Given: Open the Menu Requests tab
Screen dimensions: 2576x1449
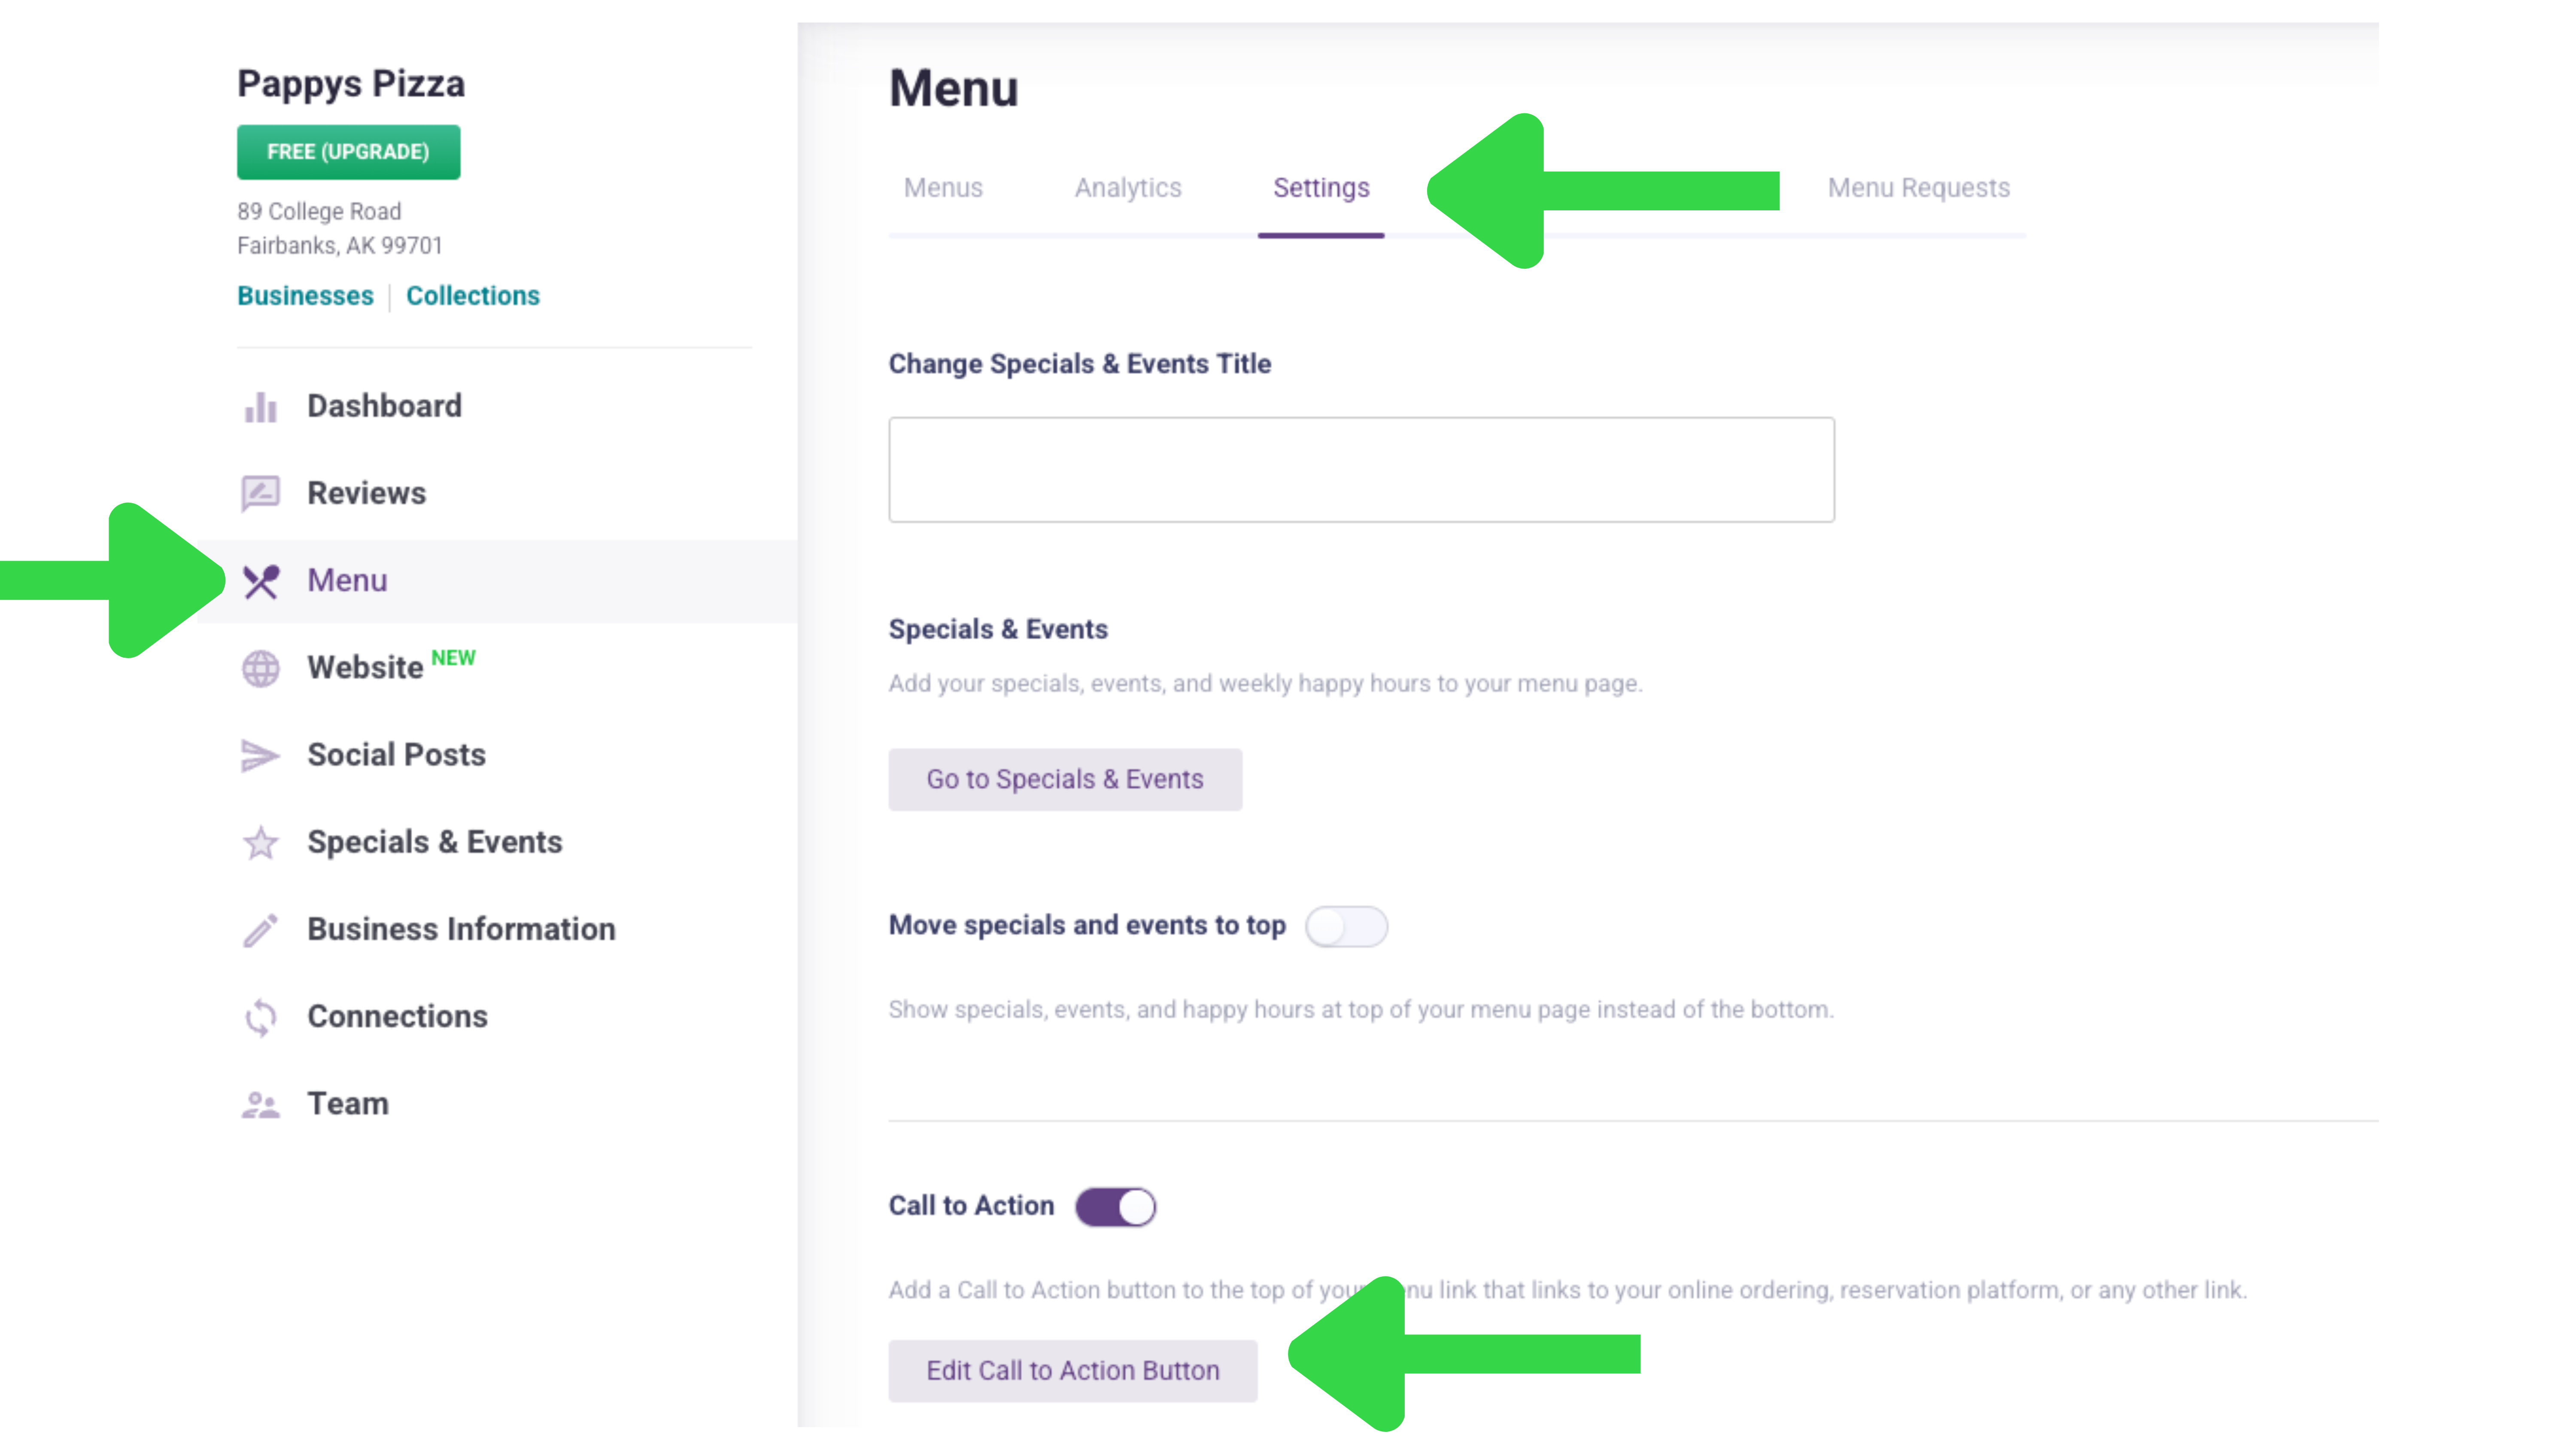Looking at the screenshot, I should pyautogui.click(x=1918, y=188).
